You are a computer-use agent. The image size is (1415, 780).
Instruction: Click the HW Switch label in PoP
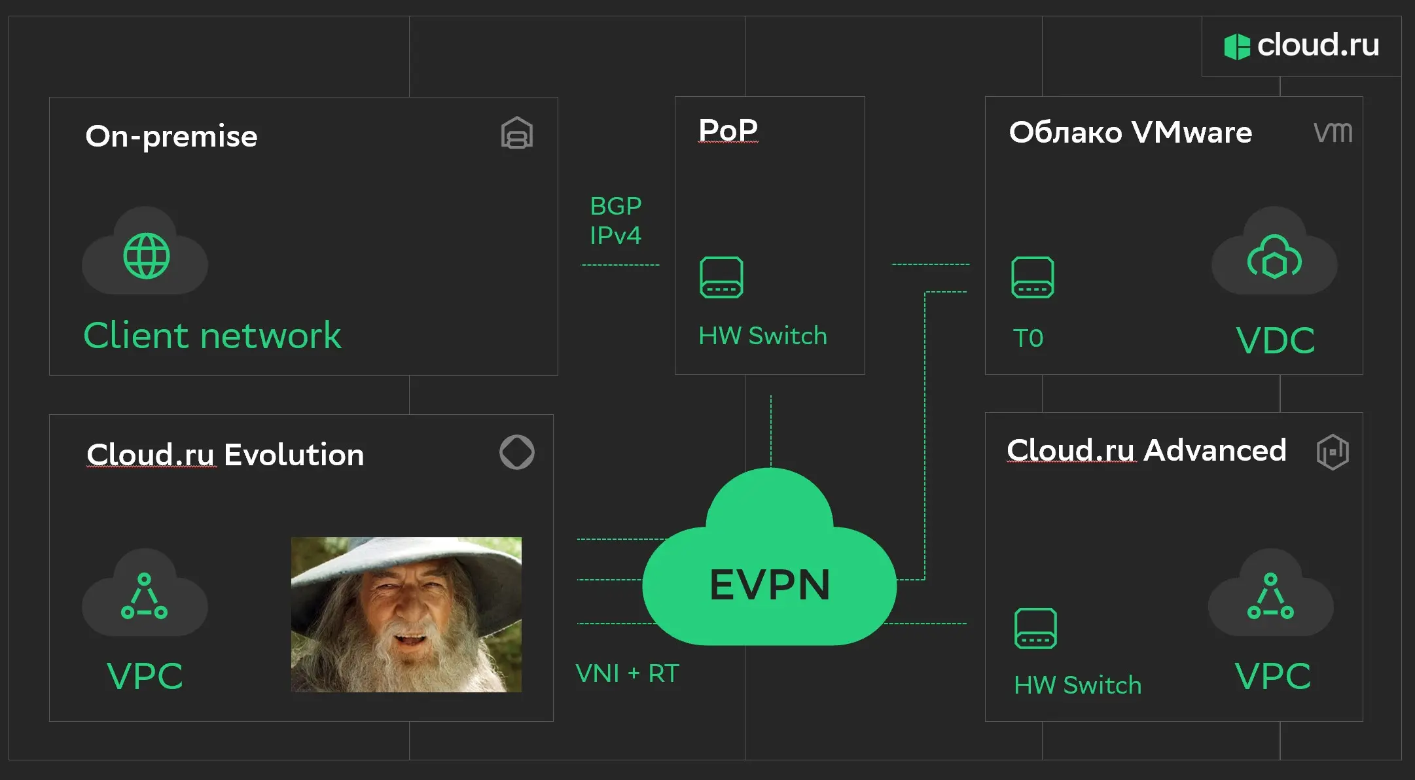click(763, 336)
